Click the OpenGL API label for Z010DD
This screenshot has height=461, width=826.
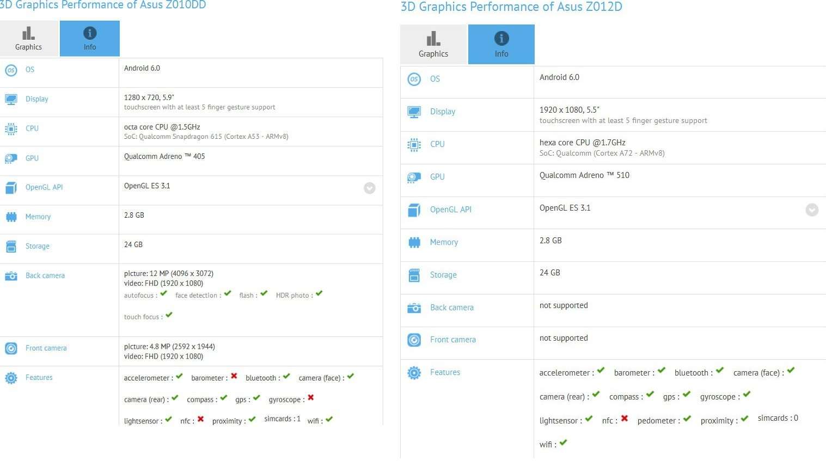click(44, 188)
